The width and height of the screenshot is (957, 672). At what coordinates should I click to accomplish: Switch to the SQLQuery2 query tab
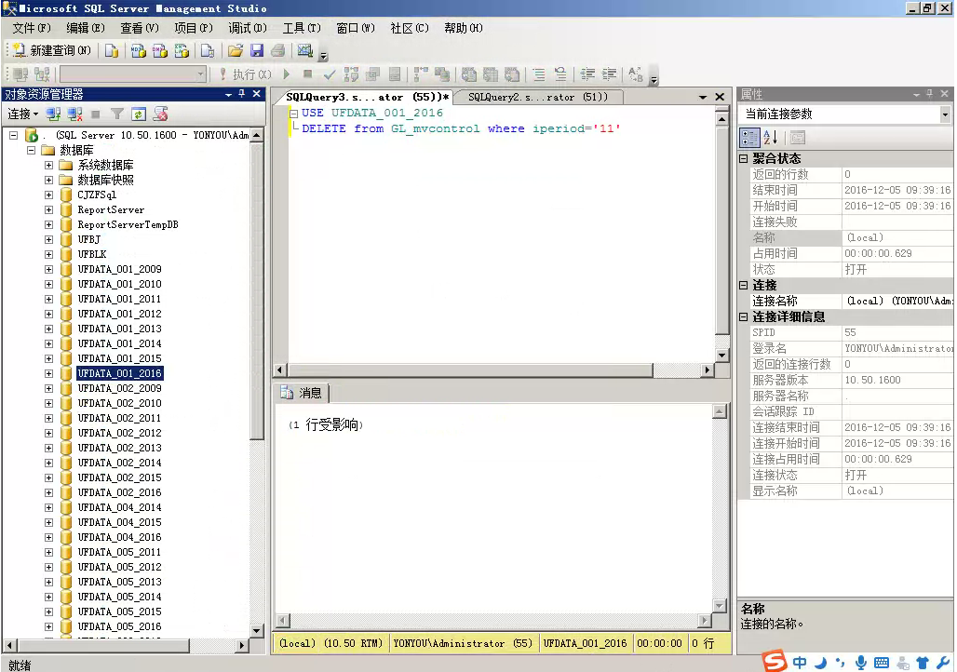(537, 97)
